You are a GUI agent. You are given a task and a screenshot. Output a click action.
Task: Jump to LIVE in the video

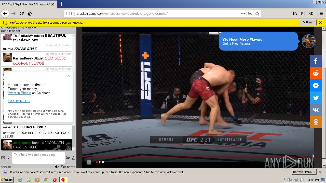point(100,162)
